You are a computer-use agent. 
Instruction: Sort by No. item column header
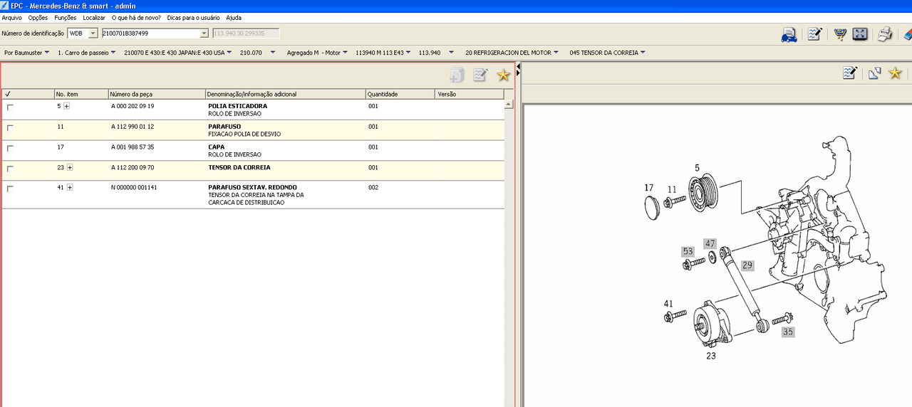click(x=81, y=94)
